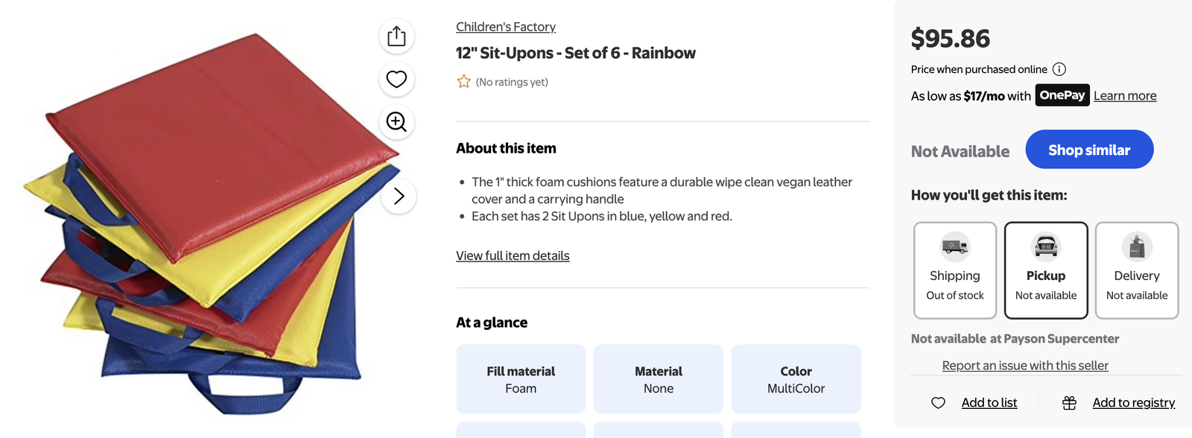Image resolution: width=1192 pixels, height=438 pixels.
Task: Show the next product image with the arrow
Action: point(399,196)
